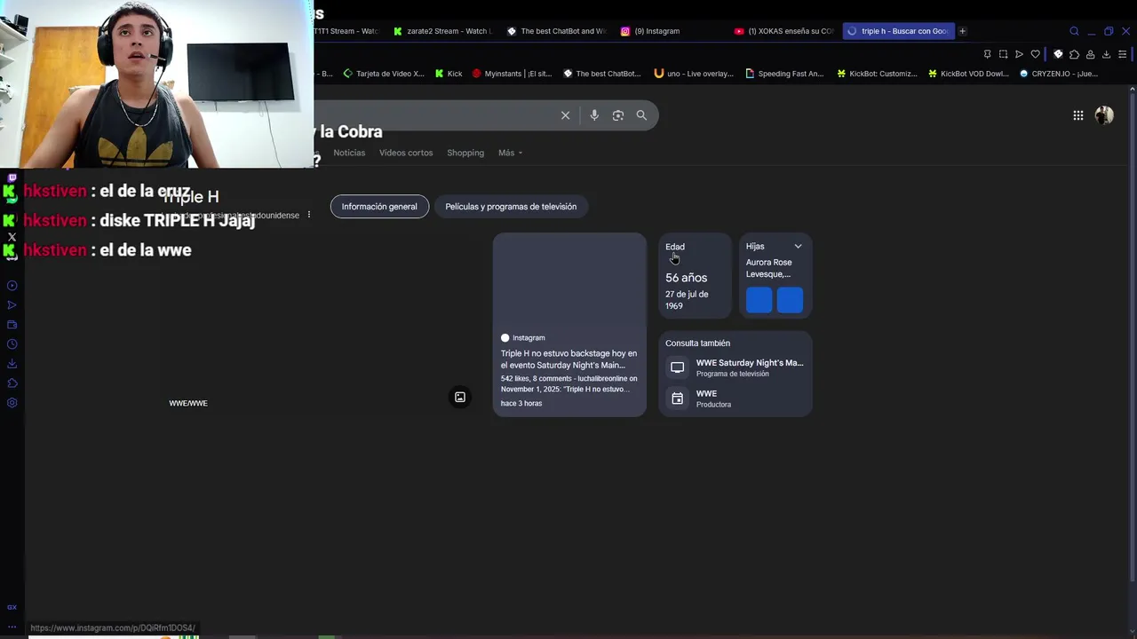This screenshot has width=1137, height=639.
Task: Open the three-dot menu beside Triple H
Action: (x=309, y=215)
